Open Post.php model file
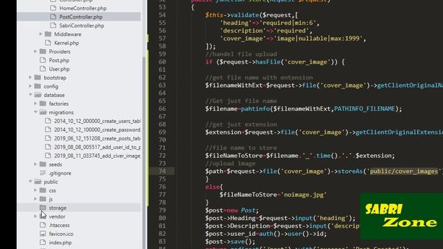This screenshot has width=443, height=249. [x=59, y=60]
